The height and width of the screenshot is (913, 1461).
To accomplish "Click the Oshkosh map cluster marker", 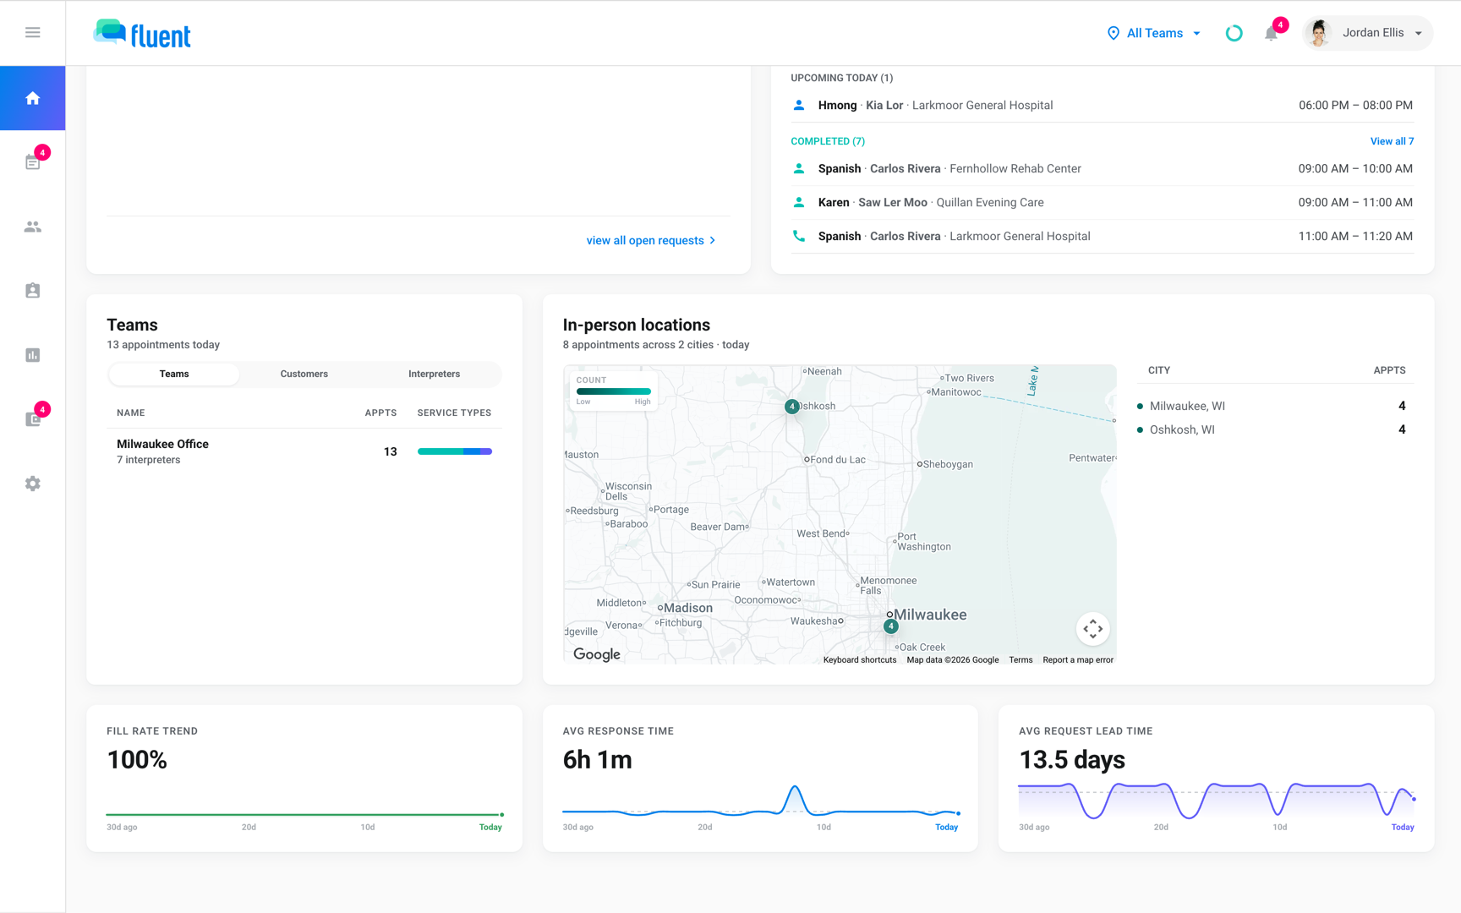I will point(791,407).
